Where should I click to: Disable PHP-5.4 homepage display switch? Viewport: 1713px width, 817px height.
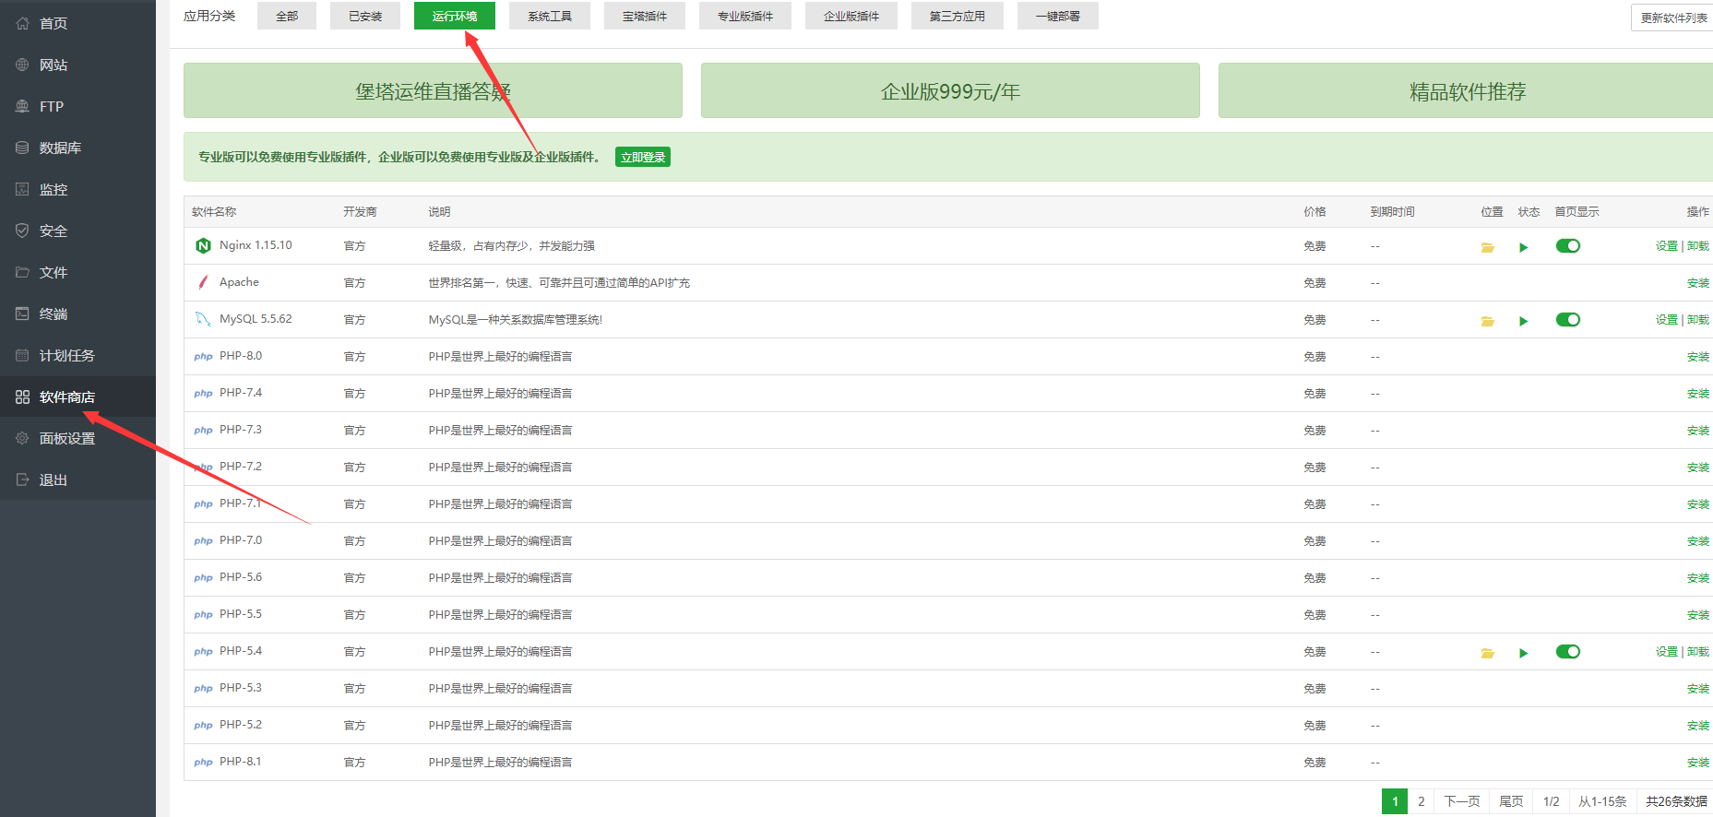(x=1567, y=652)
